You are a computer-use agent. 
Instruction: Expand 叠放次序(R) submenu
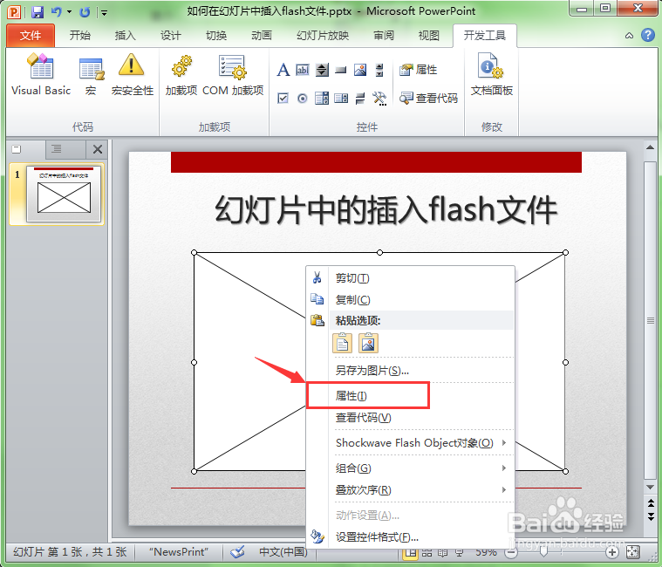[410, 490]
